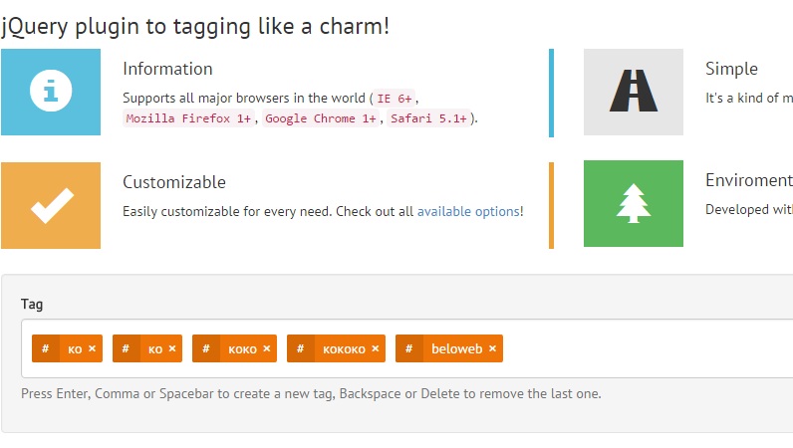
Task: Open the available options link
Action: point(468,211)
